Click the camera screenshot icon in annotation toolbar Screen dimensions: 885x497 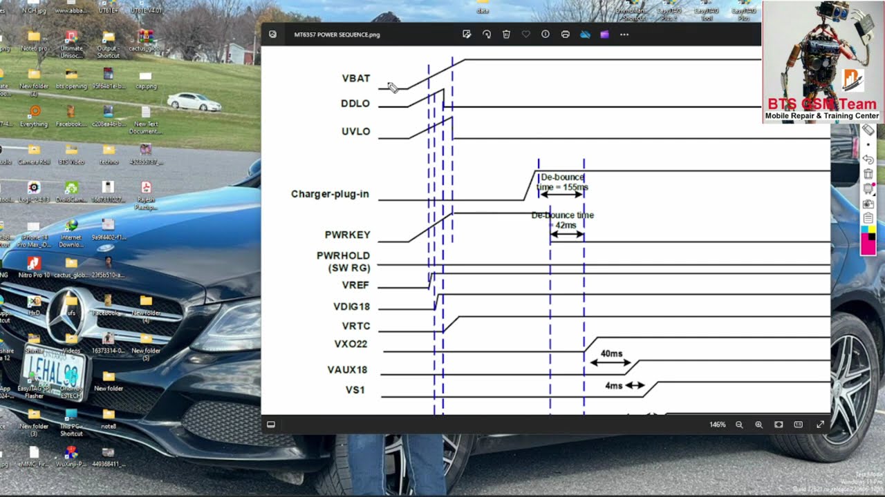click(868, 204)
